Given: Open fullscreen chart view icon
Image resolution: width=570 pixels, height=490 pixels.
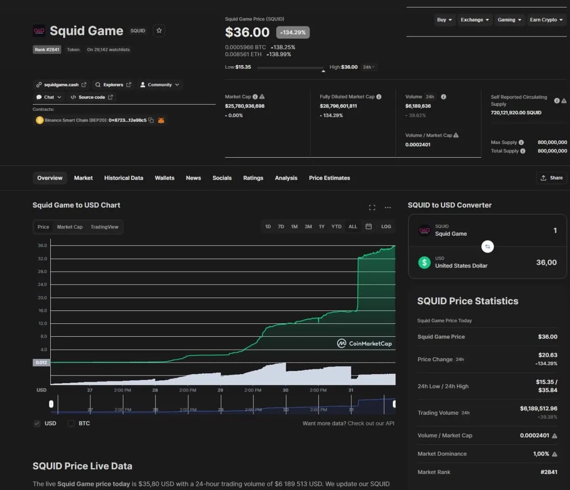Looking at the screenshot, I should coord(372,208).
